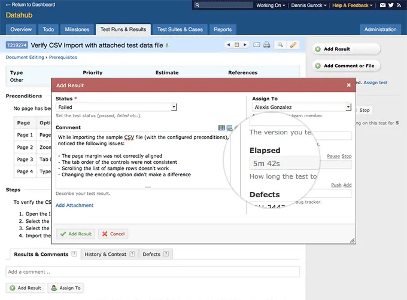
Task: Click the sidebar Stop timer button
Action: click(364, 110)
